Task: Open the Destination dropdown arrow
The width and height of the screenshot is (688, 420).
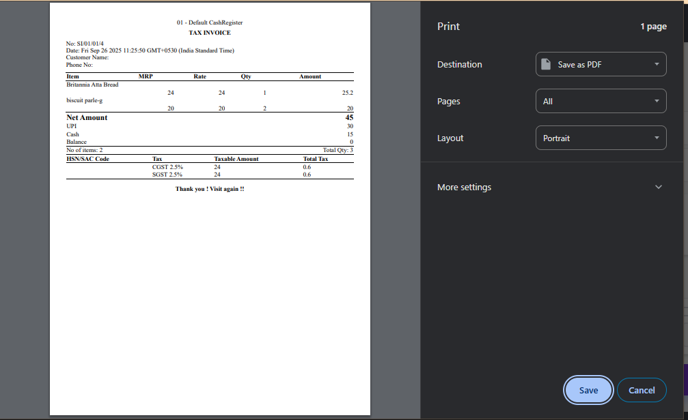Action: pyautogui.click(x=656, y=65)
